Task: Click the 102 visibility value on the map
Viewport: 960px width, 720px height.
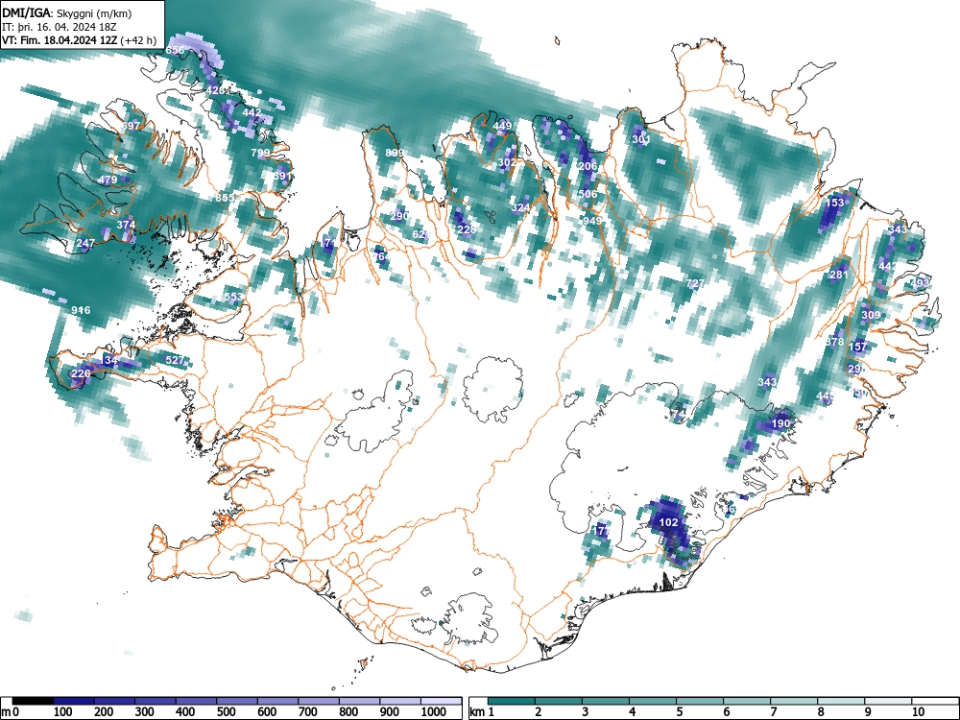Action: pos(668,522)
